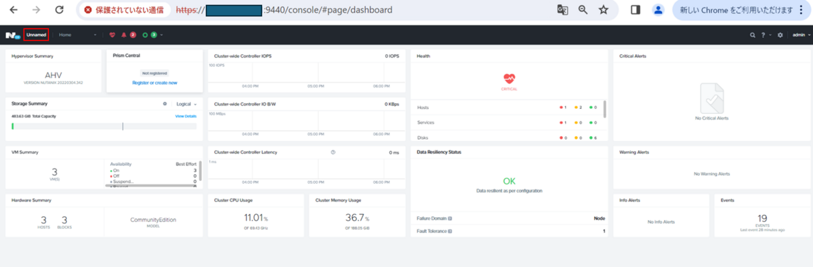
Task: Click the No Critical Alerts document icon
Action: pyautogui.click(x=711, y=98)
